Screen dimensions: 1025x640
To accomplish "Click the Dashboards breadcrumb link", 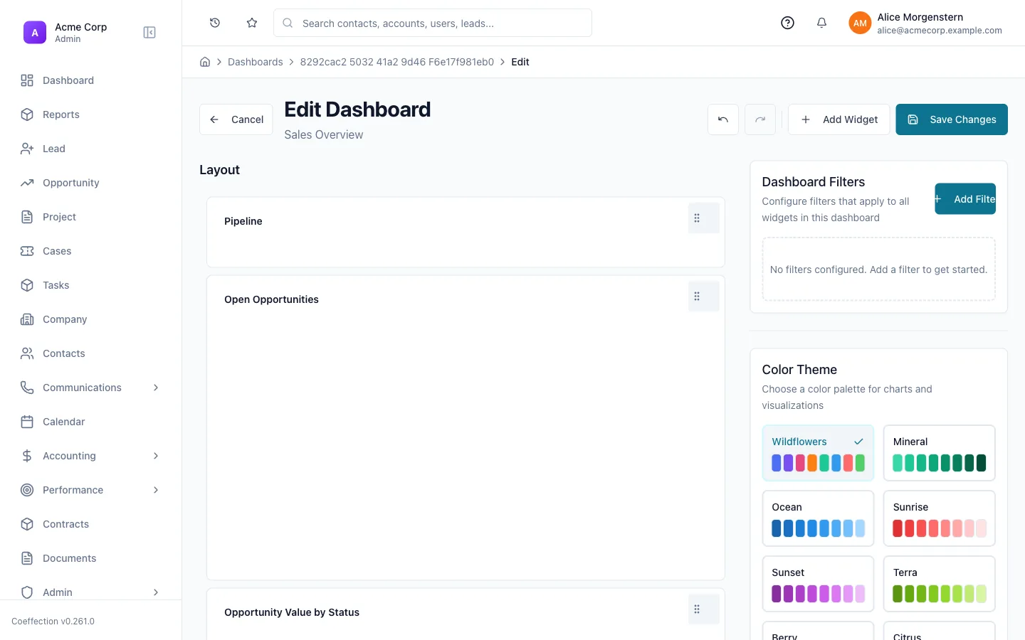I will click(256, 62).
